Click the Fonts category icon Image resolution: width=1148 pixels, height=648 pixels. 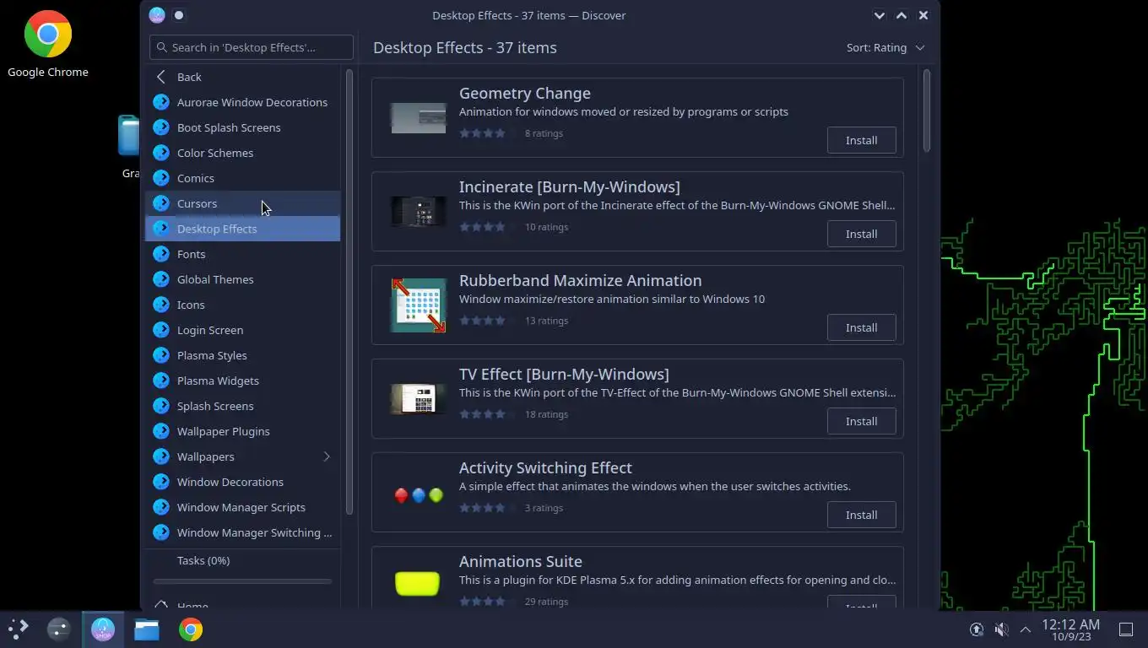161,254
